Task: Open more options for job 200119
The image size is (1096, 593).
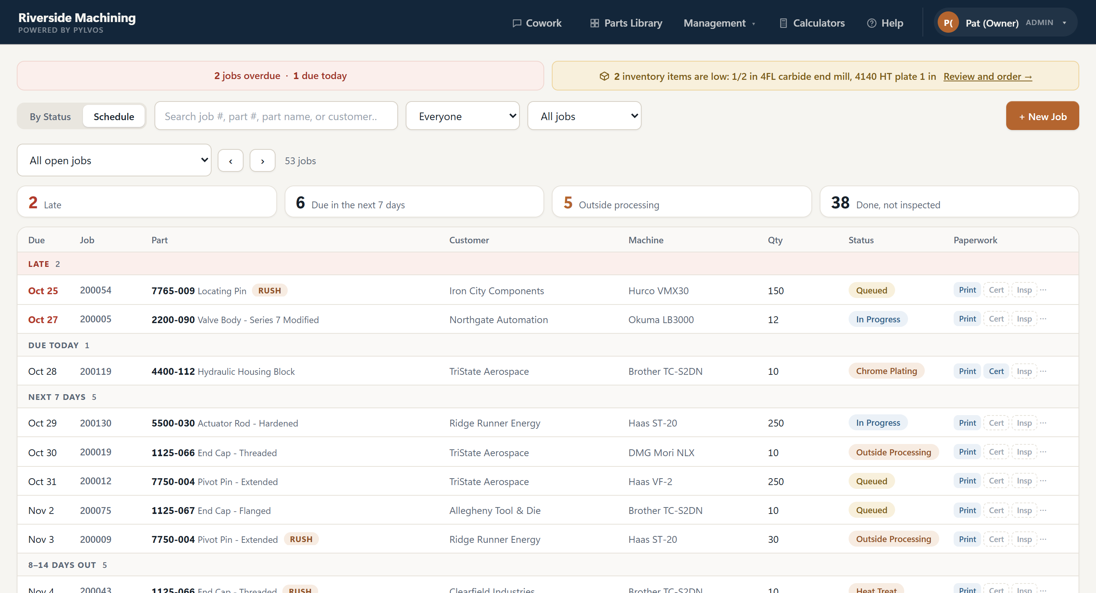Action: click(1043, 371)
